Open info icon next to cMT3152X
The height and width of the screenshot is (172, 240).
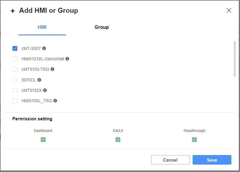pos(45,90)
